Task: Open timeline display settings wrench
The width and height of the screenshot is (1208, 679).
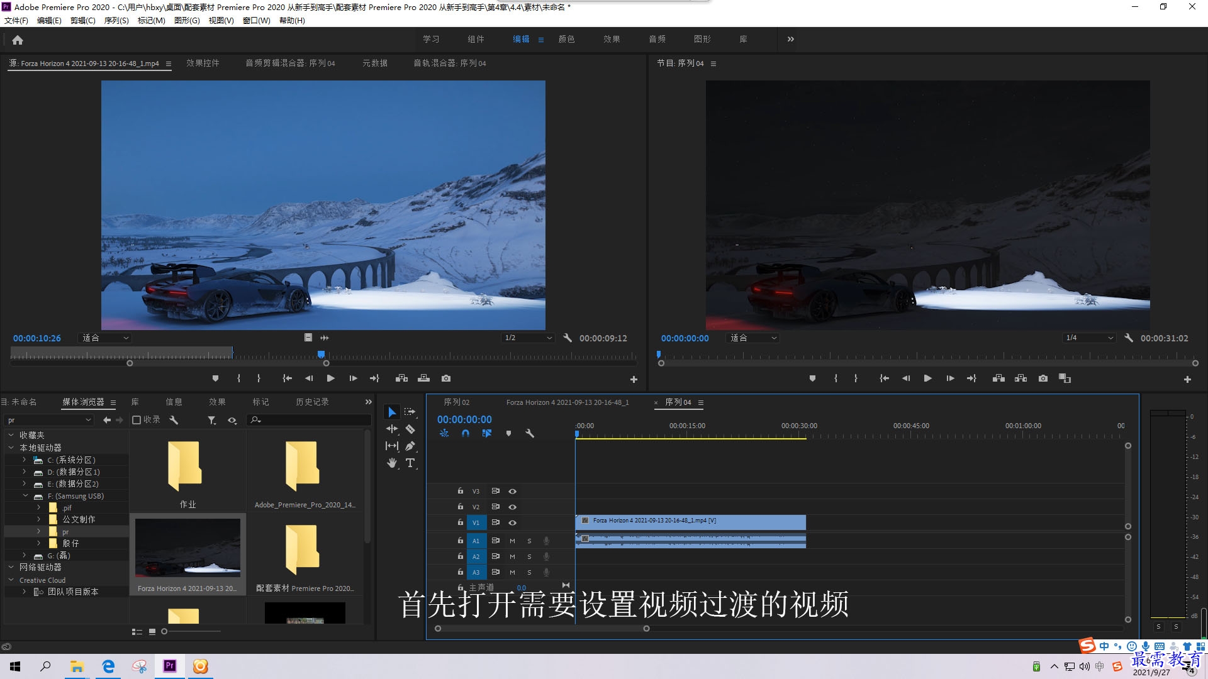Action: 530,433
